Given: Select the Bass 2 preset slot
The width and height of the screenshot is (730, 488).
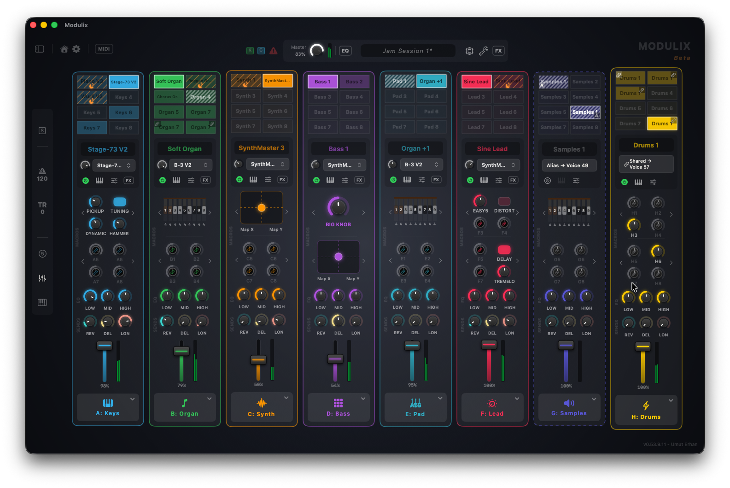Looking at the screenshot, I should pos(355,82).
